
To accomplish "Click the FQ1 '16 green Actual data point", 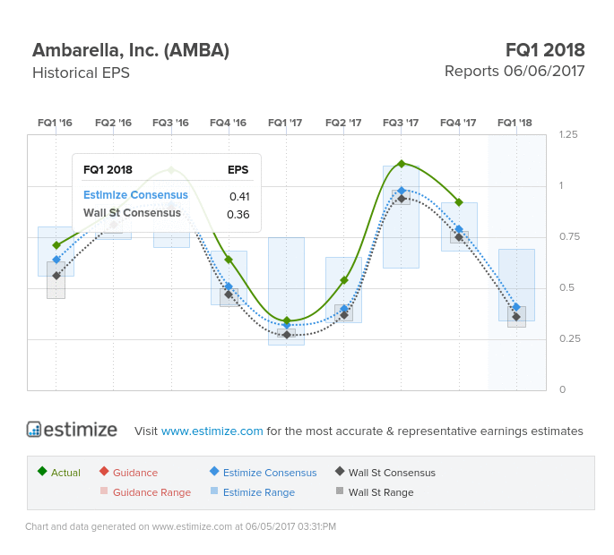I will tap(56, 245).
